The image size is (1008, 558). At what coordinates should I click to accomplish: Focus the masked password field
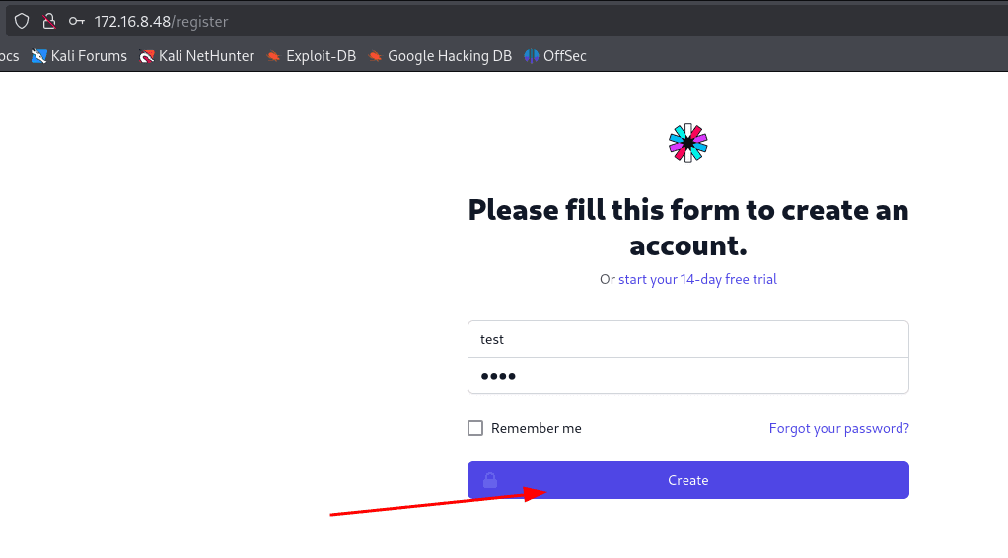pos(687,376)
